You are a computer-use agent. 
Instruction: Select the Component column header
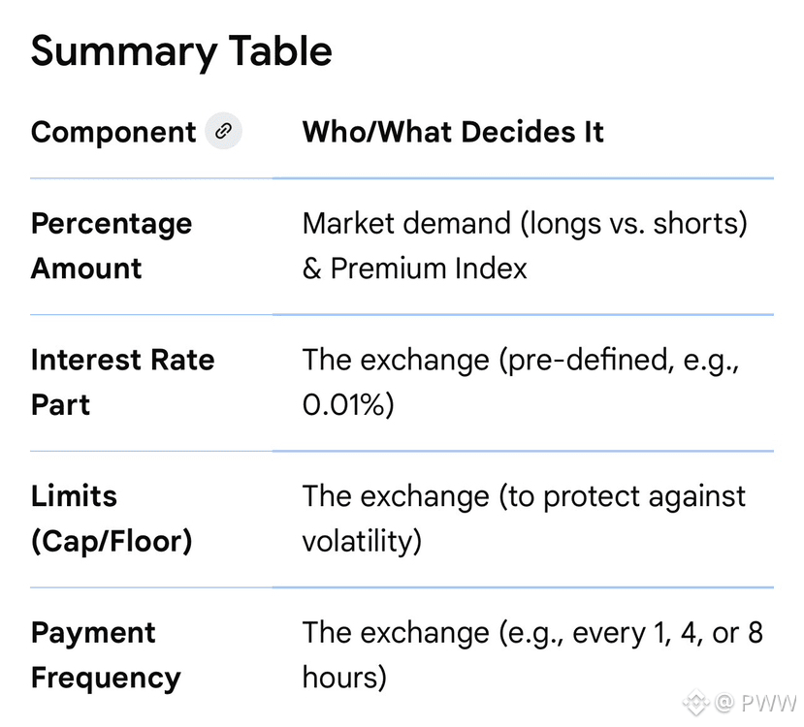click(x=113, y=132)
